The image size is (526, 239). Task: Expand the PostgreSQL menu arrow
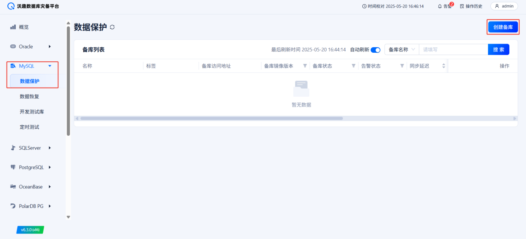50,167
